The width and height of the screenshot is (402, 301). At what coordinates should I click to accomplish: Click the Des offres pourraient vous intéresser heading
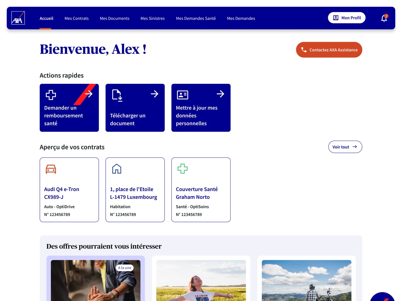point(104,246)
